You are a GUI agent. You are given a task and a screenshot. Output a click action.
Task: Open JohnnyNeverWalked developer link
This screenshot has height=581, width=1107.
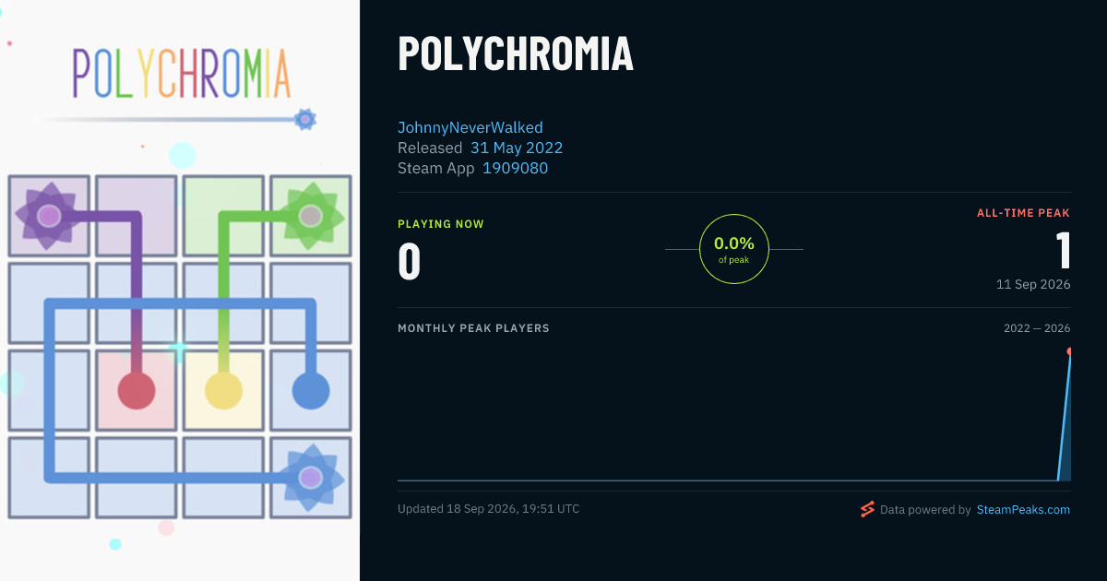tap(470, 127)
